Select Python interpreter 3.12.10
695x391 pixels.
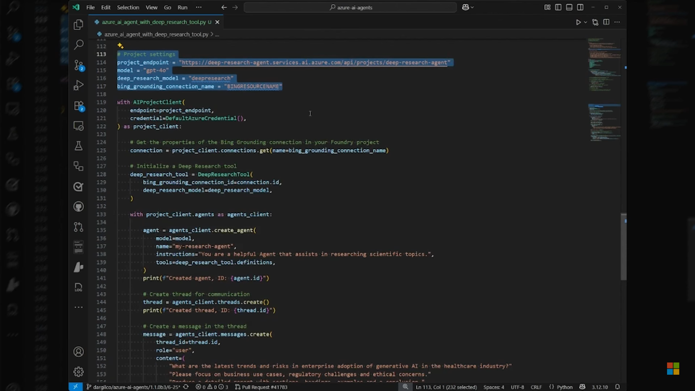(599, 387)
